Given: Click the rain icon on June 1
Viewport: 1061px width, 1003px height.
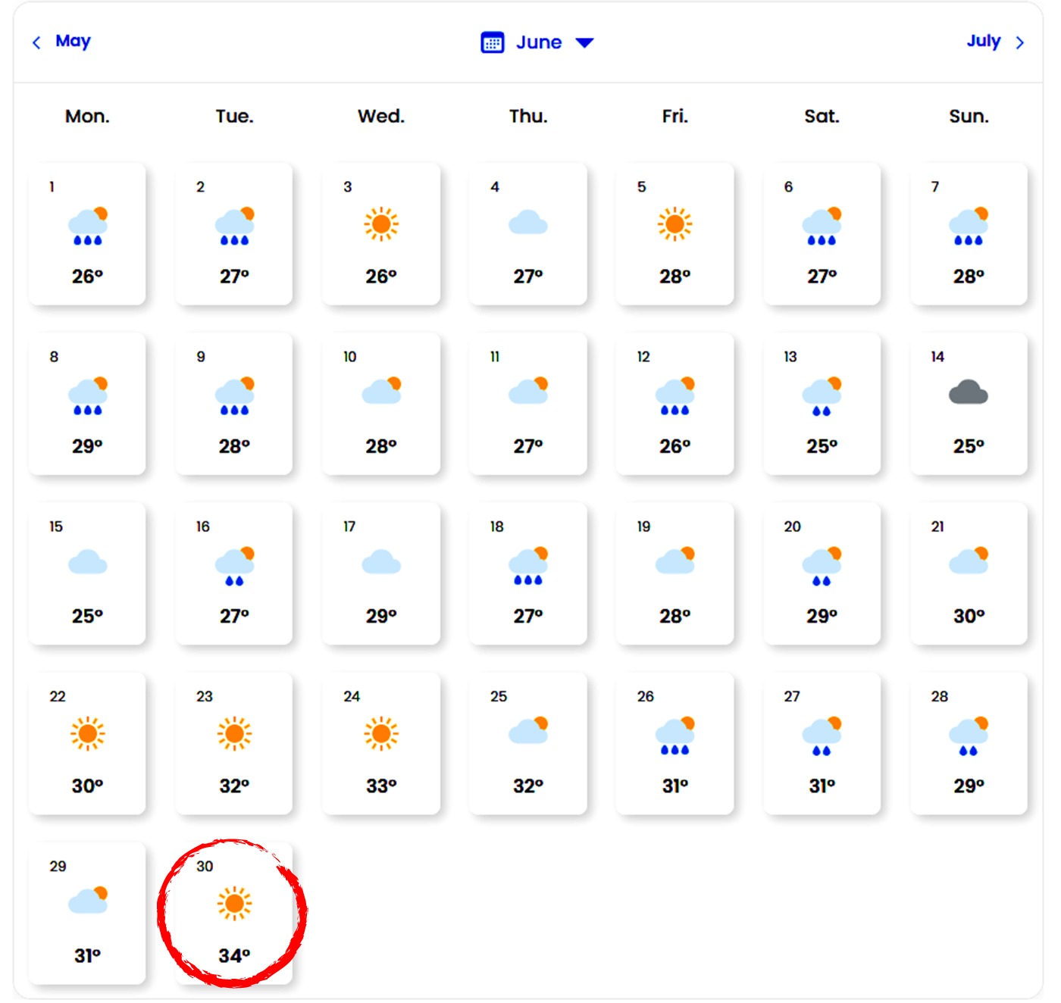Looking at the screenshot, I should pos(88,227).
